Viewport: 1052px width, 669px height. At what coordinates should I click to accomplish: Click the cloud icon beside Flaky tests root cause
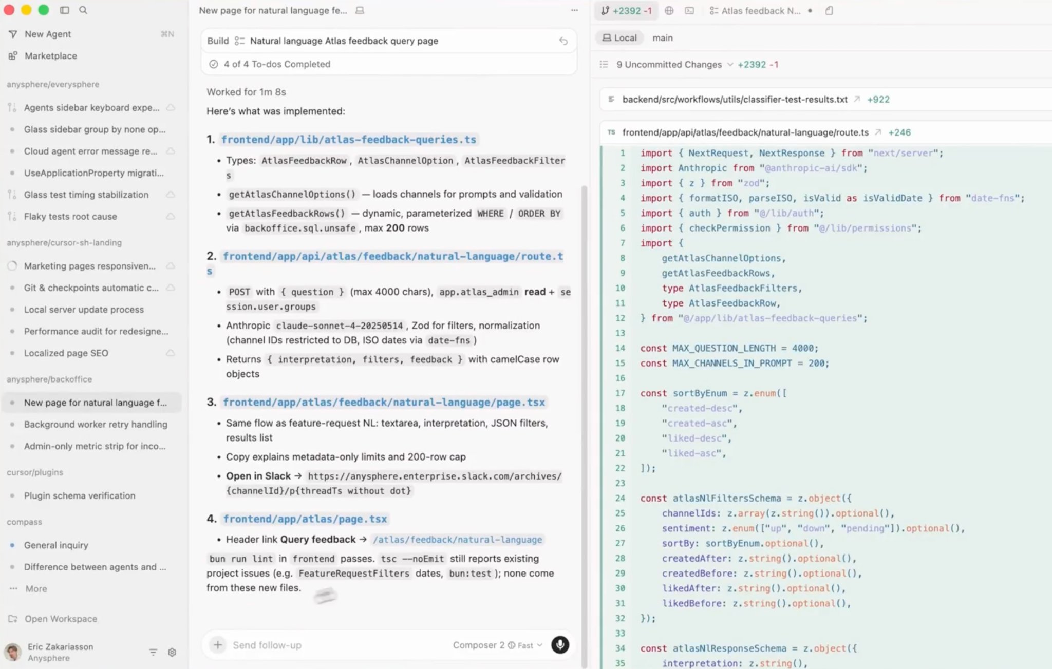tap(171, 216)
